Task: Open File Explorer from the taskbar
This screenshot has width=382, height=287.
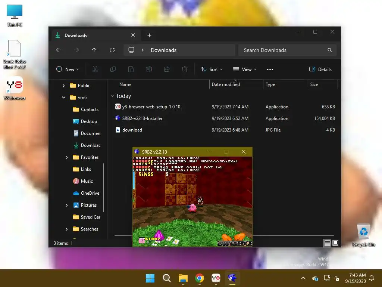Action: pyautogui.click(x=183, y=278)
